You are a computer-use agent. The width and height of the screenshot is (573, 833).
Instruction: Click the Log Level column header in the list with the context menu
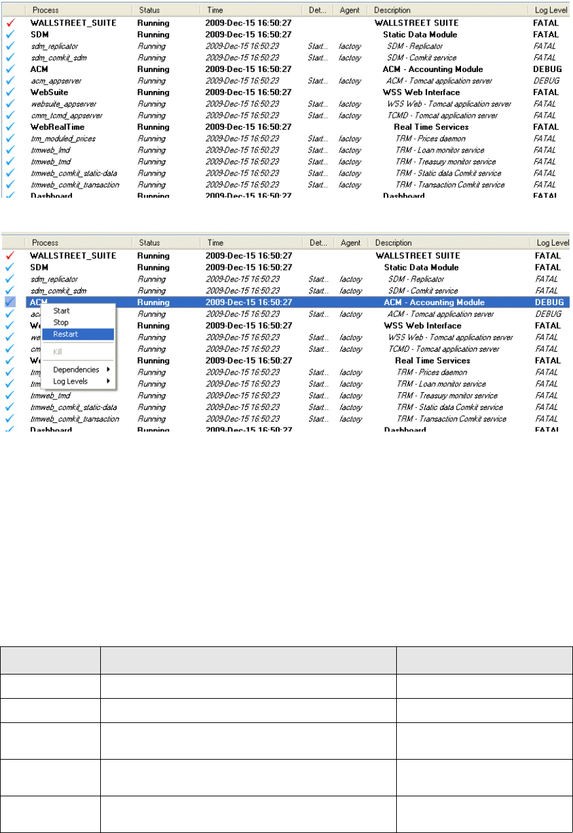[x=551, y=243]
